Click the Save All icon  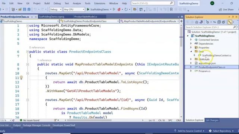pos(29,9)
